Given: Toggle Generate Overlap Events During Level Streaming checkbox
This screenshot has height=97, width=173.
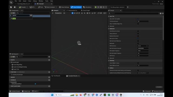Looking at the screenshot, I should click(x=138, y=70).
